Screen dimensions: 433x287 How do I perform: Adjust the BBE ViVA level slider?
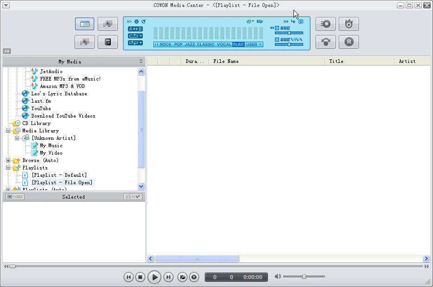[x=289, y=44]
